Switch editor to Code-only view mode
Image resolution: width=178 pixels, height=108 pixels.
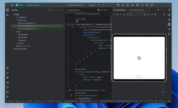tap(99, 10)
